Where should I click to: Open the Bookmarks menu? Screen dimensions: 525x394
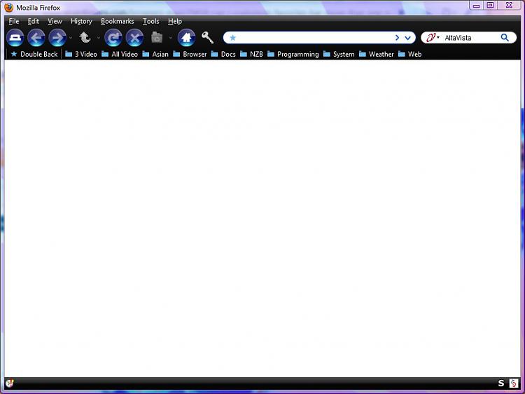pyautogui.click(x=117, y=21)
